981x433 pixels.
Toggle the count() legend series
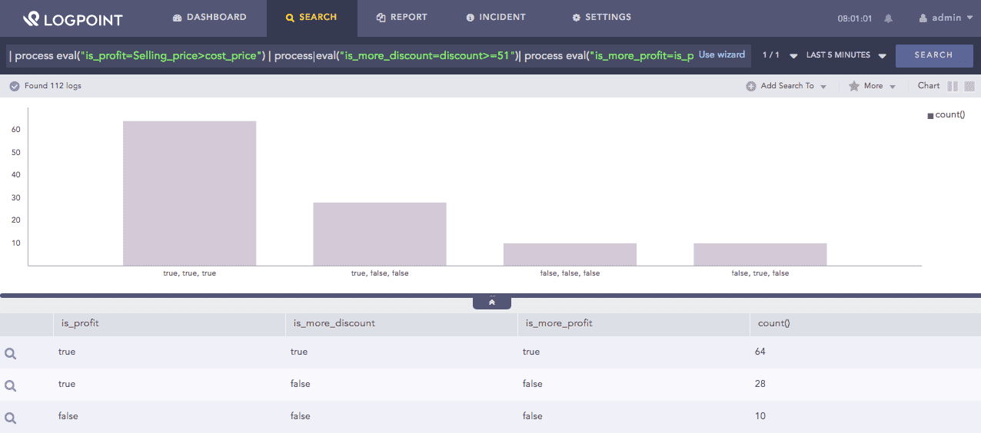pyautogui.click(x=945, y=115)
